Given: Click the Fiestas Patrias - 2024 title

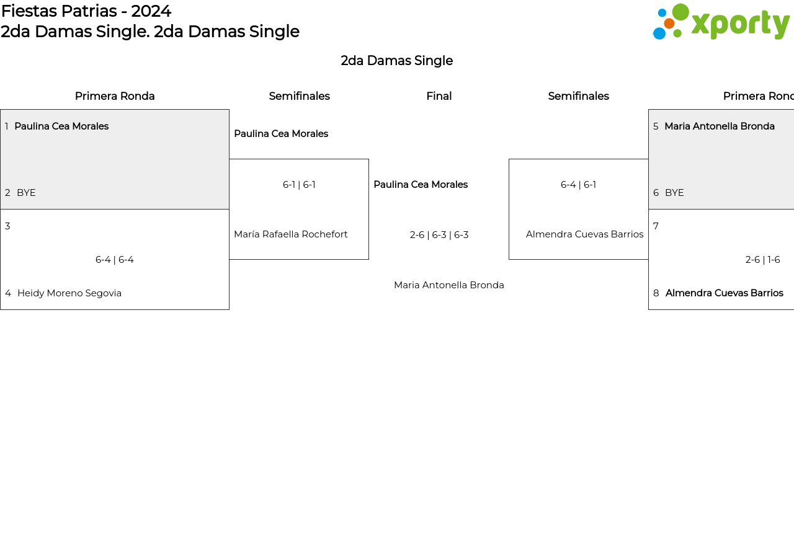Looking at the screenshot, I should point(86,11).
